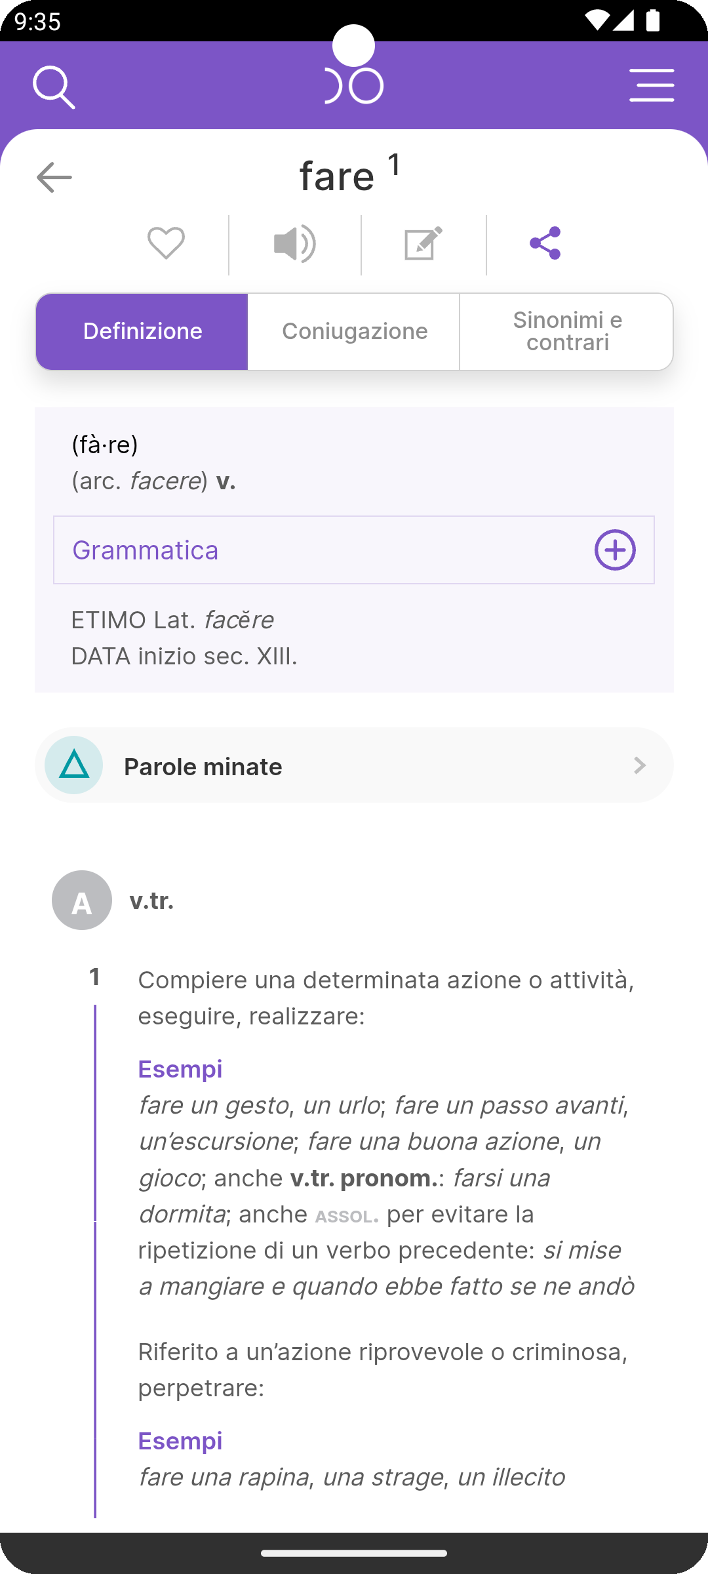Switch to the Coniugazione tab
The image size is (708, 1574).
pos(354,332)
